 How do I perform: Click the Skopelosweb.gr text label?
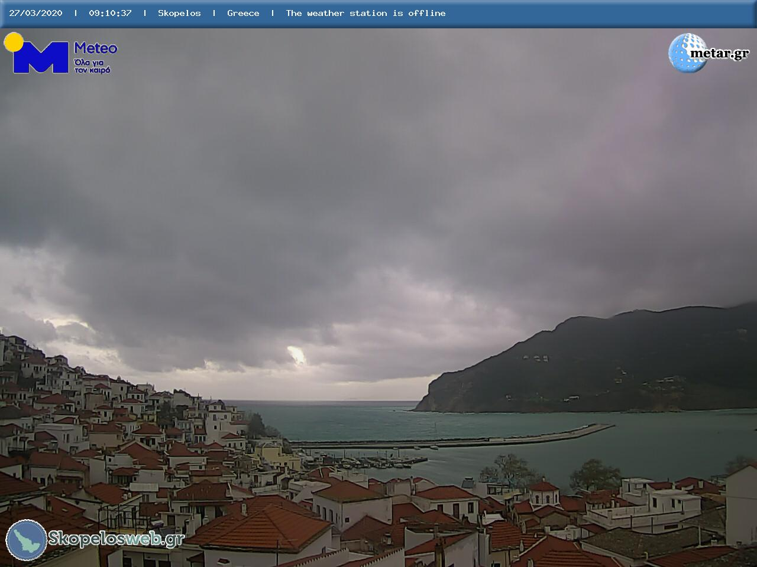(x=116, y=539)
